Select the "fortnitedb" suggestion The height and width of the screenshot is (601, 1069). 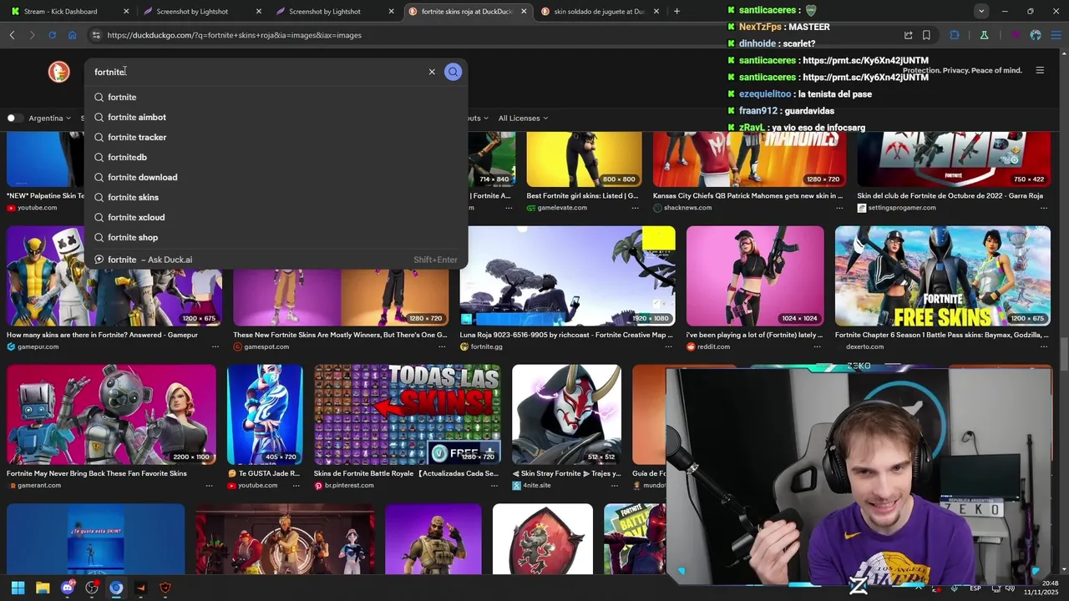276,157
